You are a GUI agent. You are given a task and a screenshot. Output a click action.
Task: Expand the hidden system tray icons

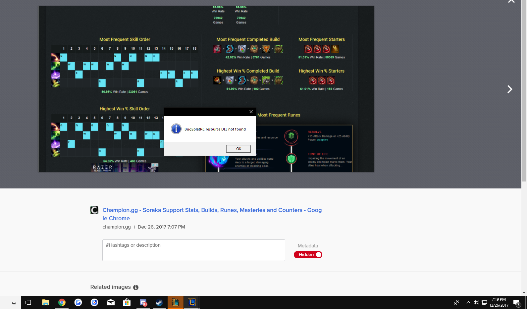point(468,302)
